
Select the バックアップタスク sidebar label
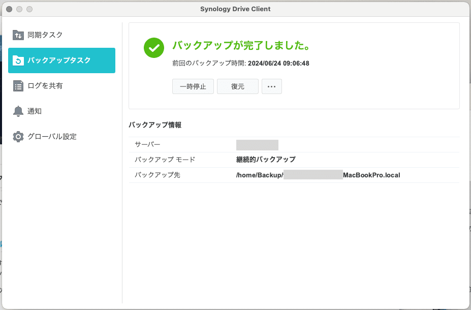(59, 60)
